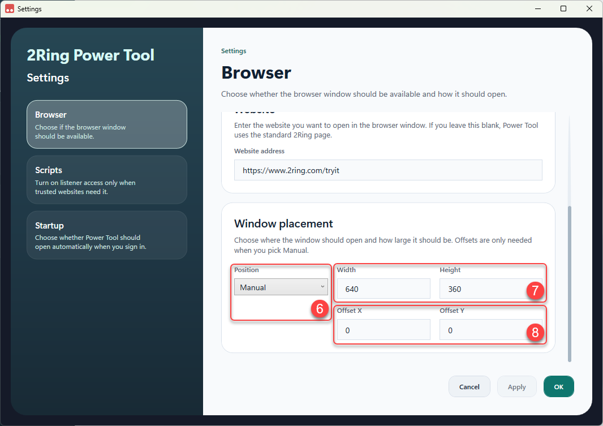Click the 2Ring Power Tool title
The height and width of the screenshot is (426, 603).
pos(91,55)
